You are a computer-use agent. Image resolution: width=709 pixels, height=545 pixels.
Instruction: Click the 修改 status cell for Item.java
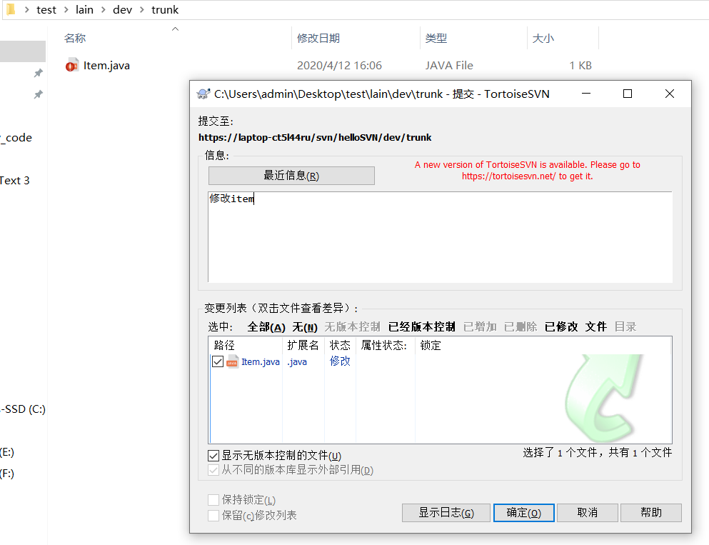pos(340,361)
